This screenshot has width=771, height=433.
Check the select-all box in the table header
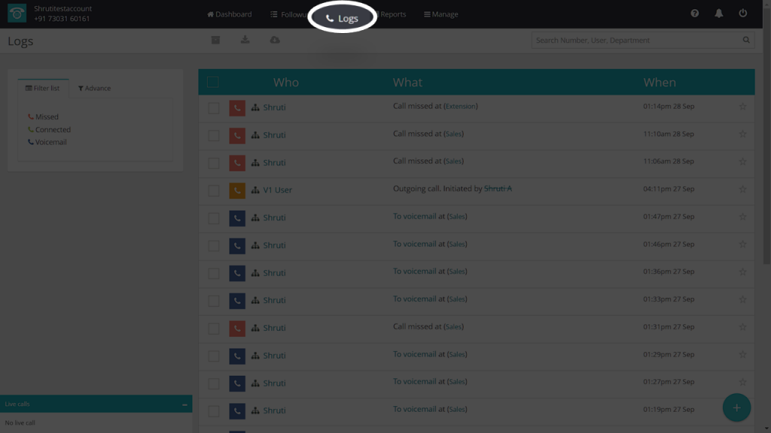pos(212,82)
